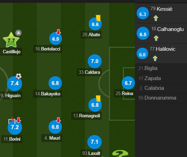This screenshot has height=157, width=187.
Task: Click Romagnoli's yellow card icon
Action: pyautogui.click(x=98, y=99)
